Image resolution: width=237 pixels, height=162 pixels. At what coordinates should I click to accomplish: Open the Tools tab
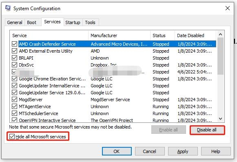tap(90, 22)
